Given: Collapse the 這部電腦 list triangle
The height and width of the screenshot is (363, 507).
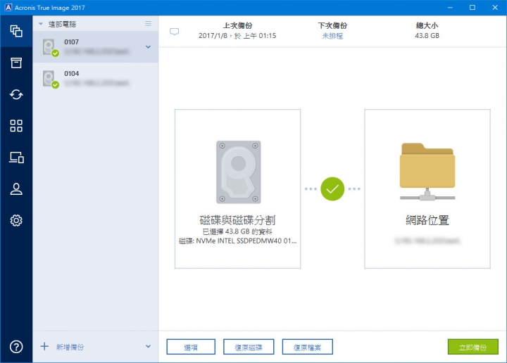Looking at the screenshot, I should [41, 24].
